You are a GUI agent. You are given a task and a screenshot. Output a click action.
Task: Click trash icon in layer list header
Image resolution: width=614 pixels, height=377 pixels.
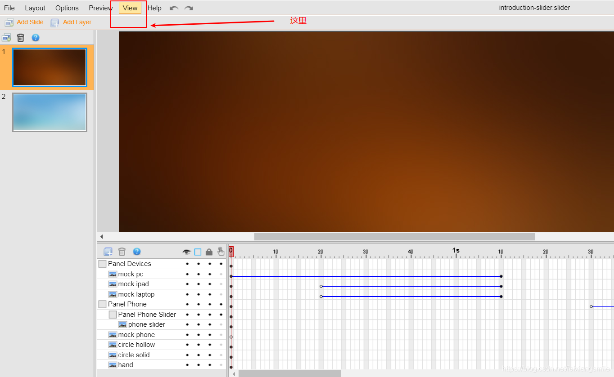(x=122, y=252)
